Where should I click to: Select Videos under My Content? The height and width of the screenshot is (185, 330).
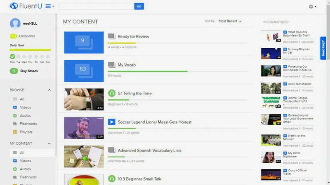click(25, 161)
